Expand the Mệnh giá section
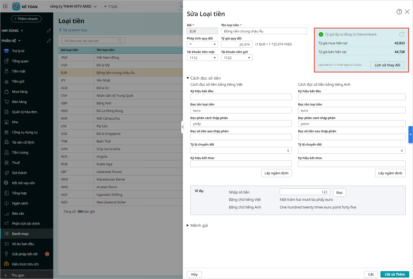The height and width of the screenshot is (279, 413). click(x=188, y=225)
